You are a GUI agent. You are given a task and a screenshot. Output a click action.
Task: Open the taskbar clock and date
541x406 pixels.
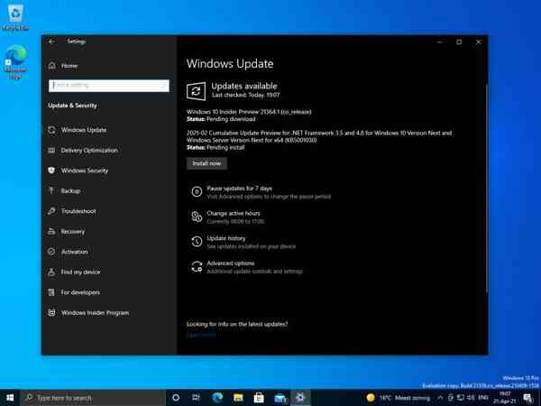[505, 398]
